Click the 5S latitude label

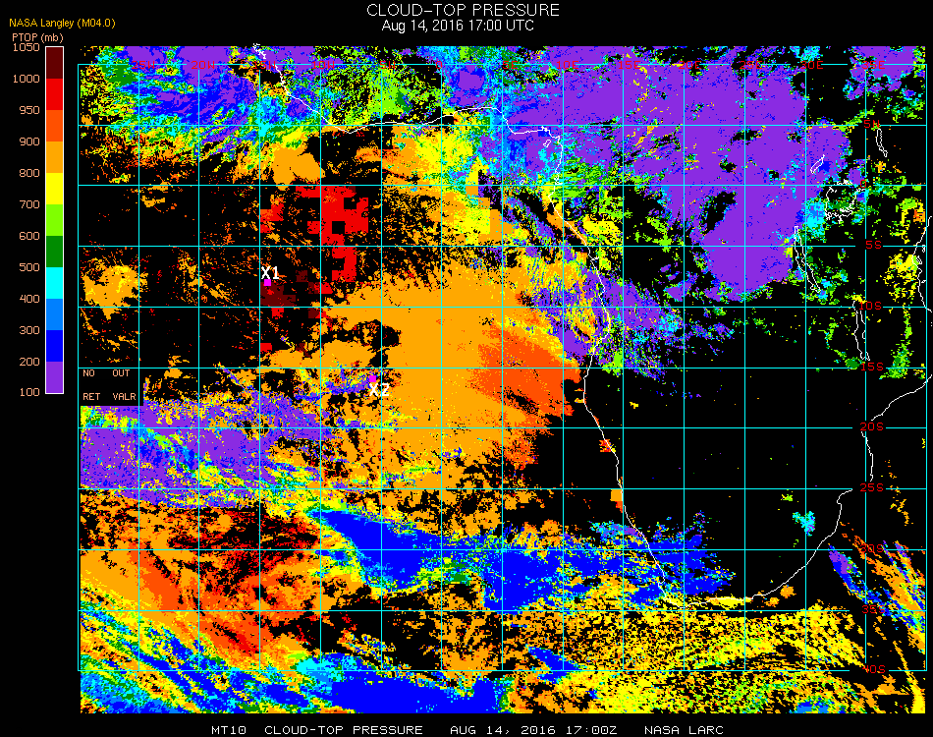873,246
